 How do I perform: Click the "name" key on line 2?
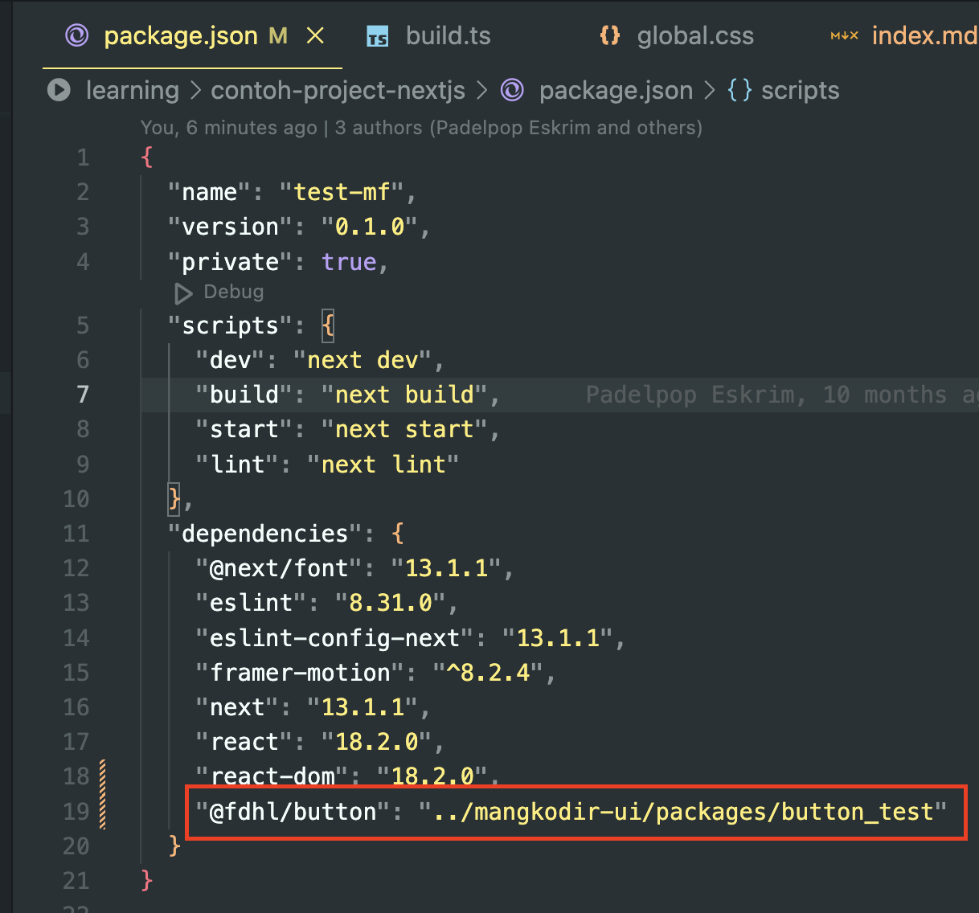(x=209, y=192)
